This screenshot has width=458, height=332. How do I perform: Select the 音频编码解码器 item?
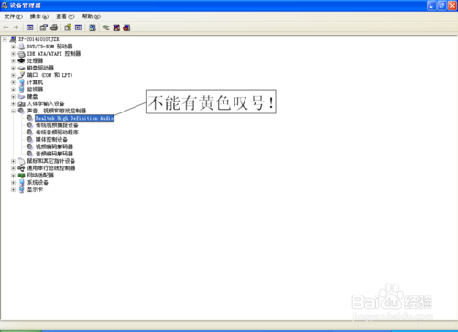[54, 154]
